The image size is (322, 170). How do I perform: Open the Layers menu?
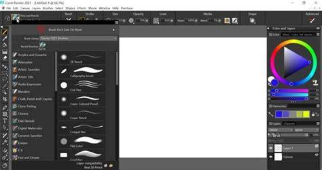pyautogui.click(x=36, y=8)
